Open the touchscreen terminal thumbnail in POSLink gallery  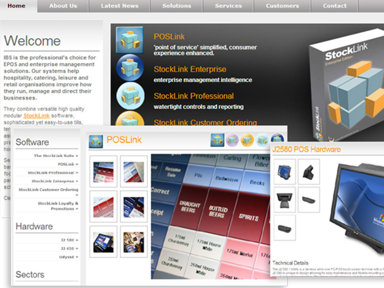(x=103, y=242)
